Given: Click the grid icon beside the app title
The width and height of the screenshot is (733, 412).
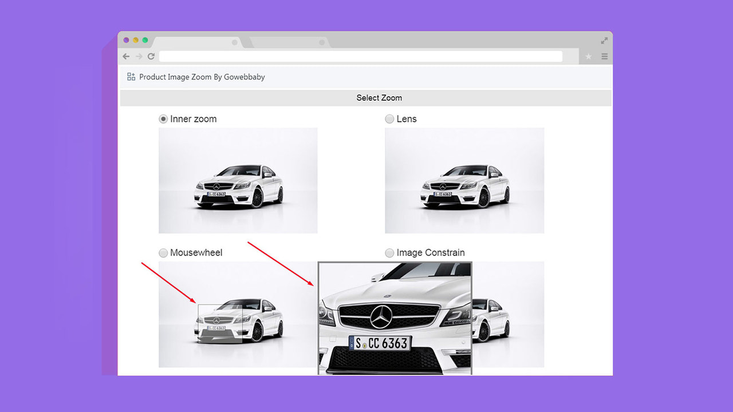Looking at the screenshot, I should click(x=131, y=76).
